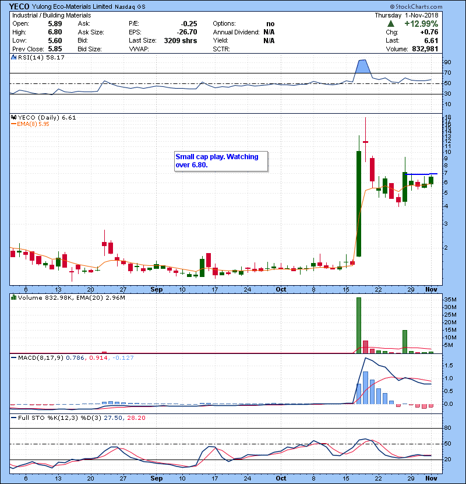Click the Sep label on the bottom date axis
The height and width of the screenshot is (484, 466).
point(156,478)
